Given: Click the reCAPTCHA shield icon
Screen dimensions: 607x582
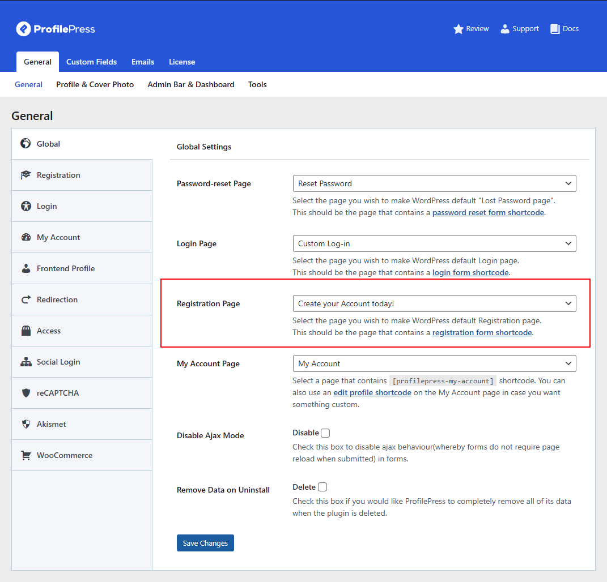Looking at the screenshot, I should 26,393.
